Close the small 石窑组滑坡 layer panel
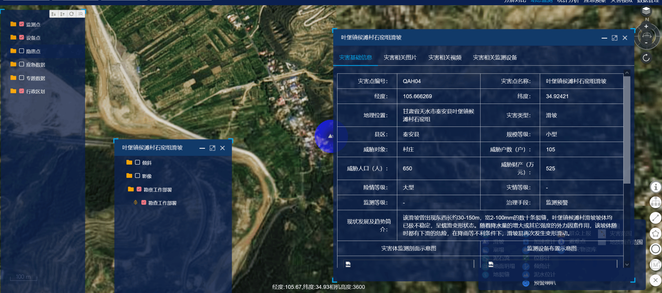The height and width of the screenshot is (293, 662). [222, 148]
